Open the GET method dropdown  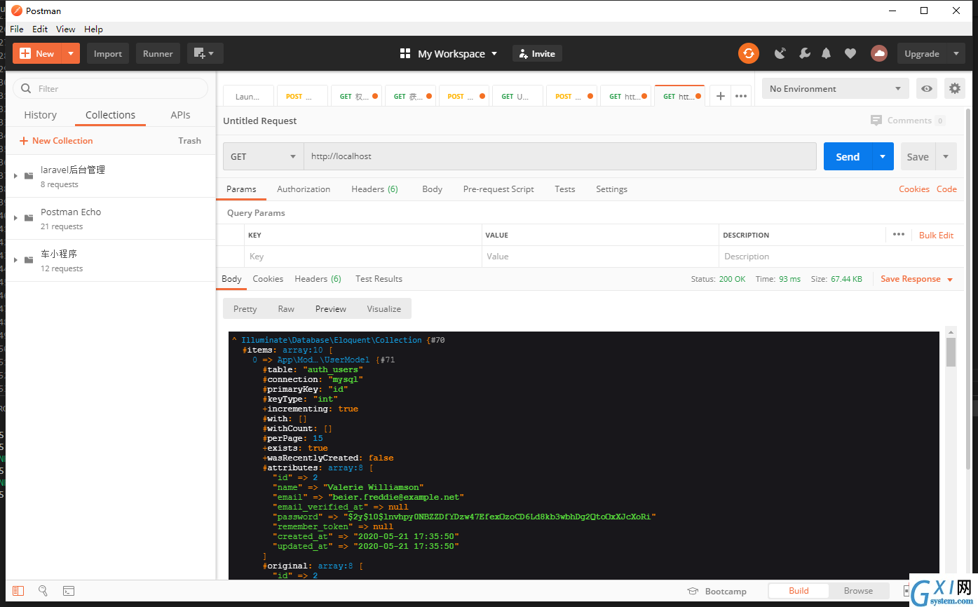click(x=263, y=156)
